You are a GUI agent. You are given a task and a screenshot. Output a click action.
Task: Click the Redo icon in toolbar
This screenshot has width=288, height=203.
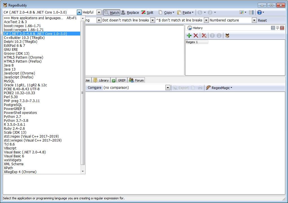point(210,12)
